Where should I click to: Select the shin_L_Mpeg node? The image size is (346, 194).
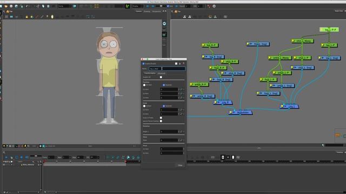click(x=302, y=41)
